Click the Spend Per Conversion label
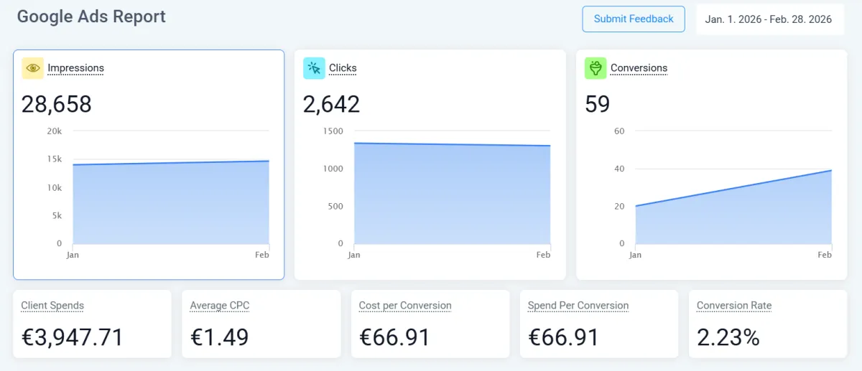 click(578, 306)
